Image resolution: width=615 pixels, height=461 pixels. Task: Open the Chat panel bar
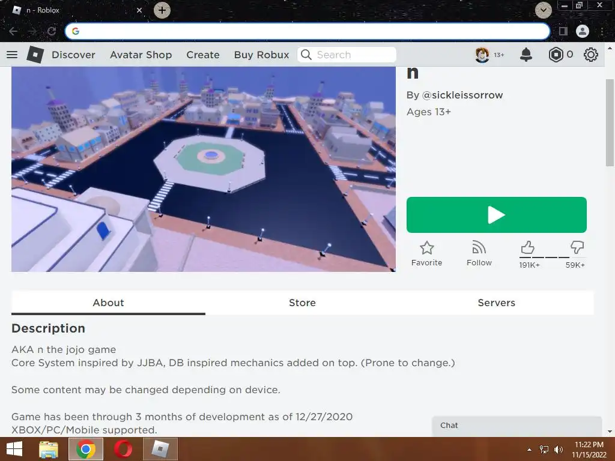pyautogui.click(x=517, y=426)
